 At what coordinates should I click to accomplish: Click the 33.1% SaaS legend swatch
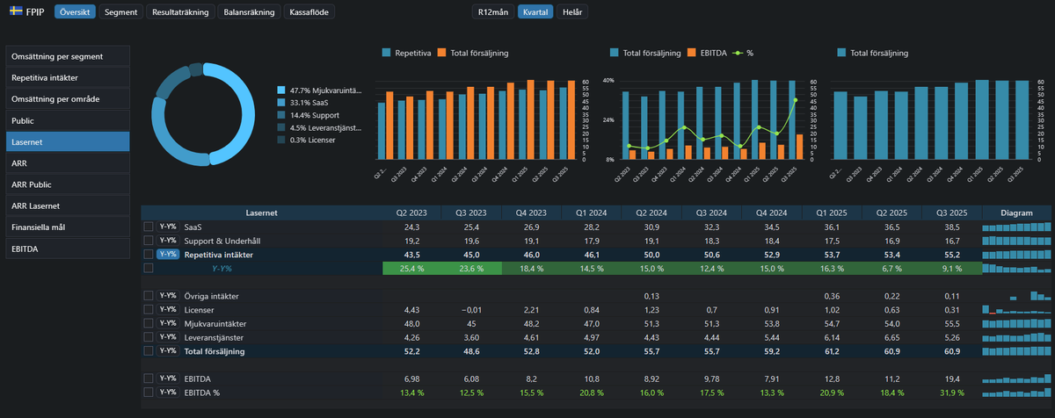(281, 103)
